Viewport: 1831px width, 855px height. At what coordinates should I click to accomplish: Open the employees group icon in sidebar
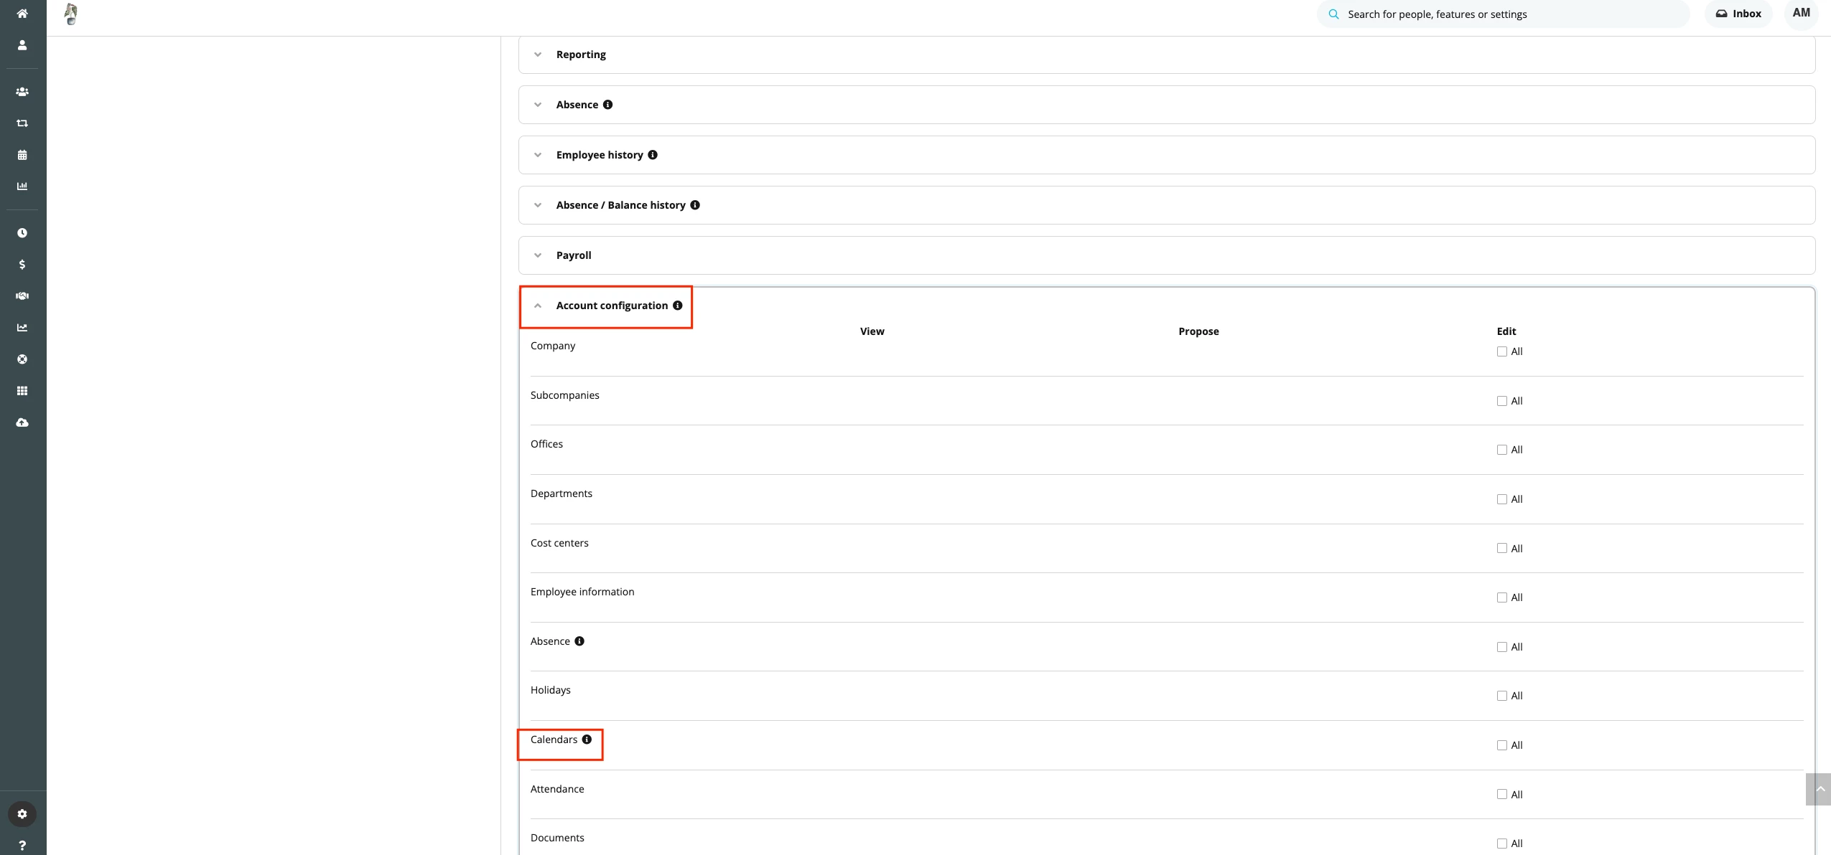22,92
